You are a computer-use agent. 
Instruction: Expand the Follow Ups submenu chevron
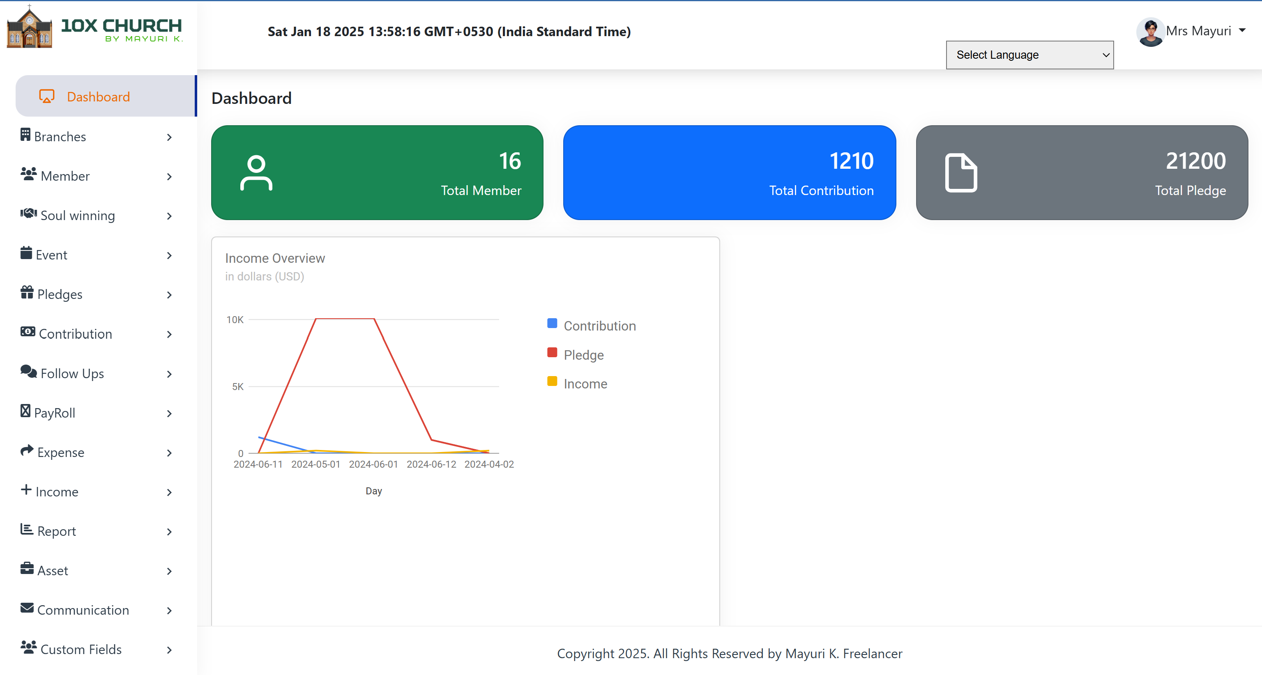pos(169,374)
